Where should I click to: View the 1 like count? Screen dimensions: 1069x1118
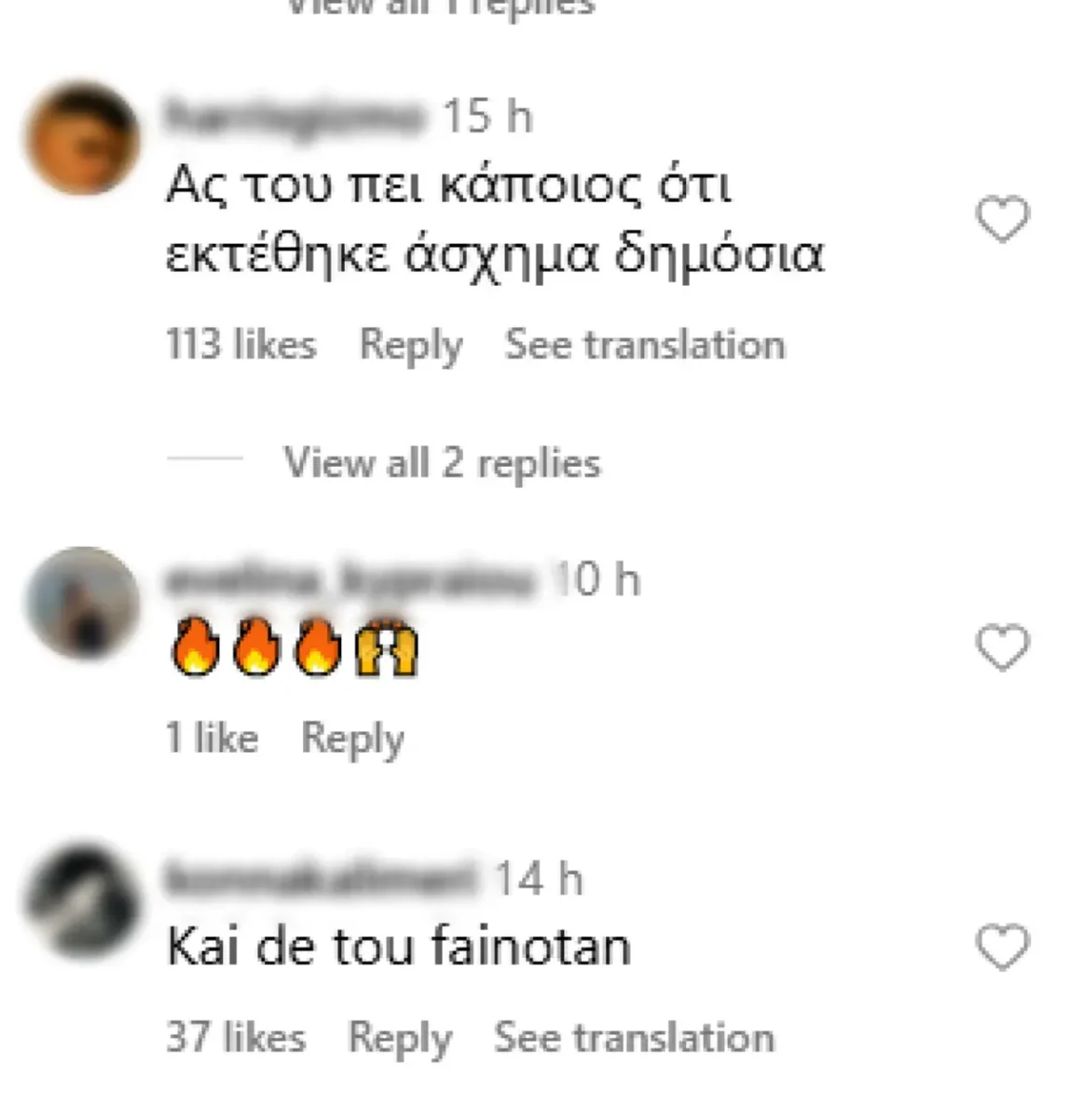point(212,738)
